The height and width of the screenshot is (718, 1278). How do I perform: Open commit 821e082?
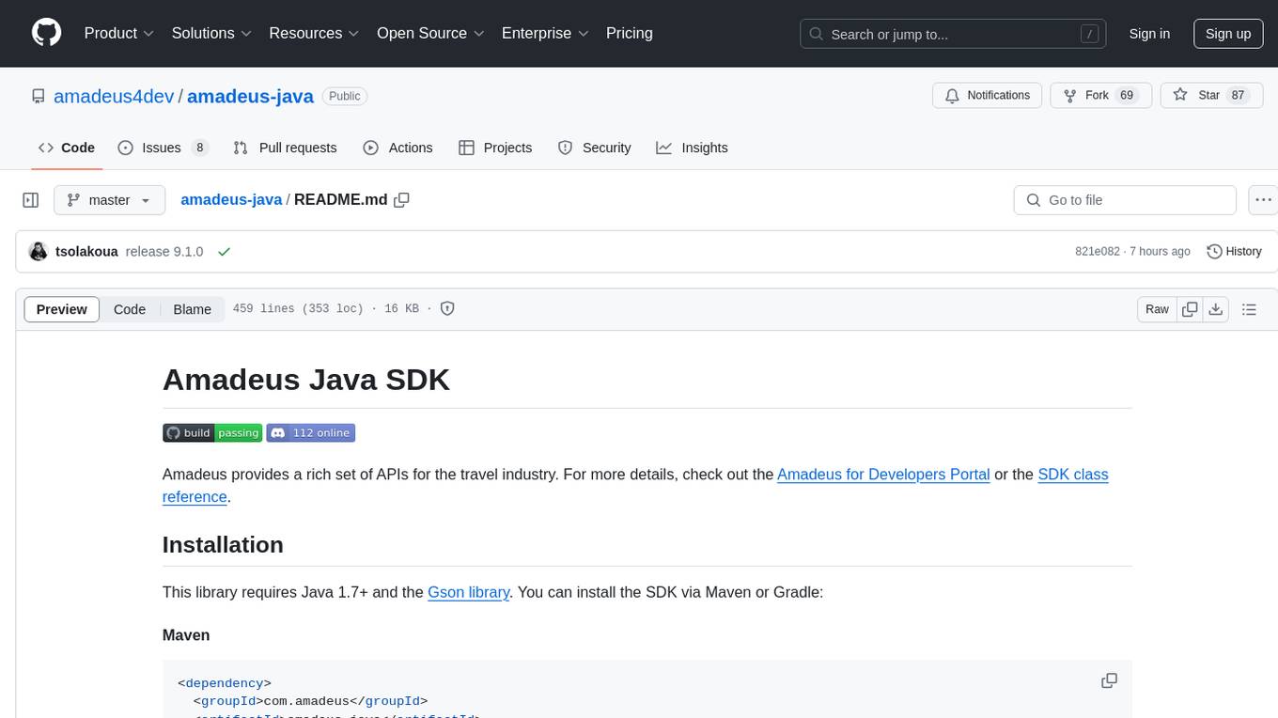1098,252
